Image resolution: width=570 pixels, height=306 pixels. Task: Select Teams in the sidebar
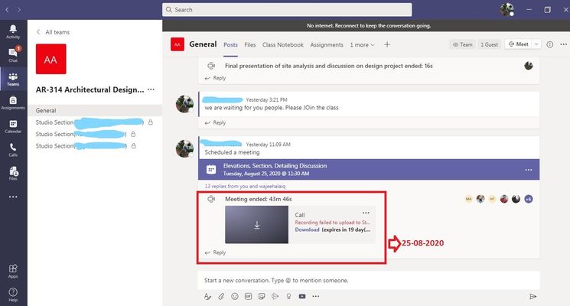(13, 79)
